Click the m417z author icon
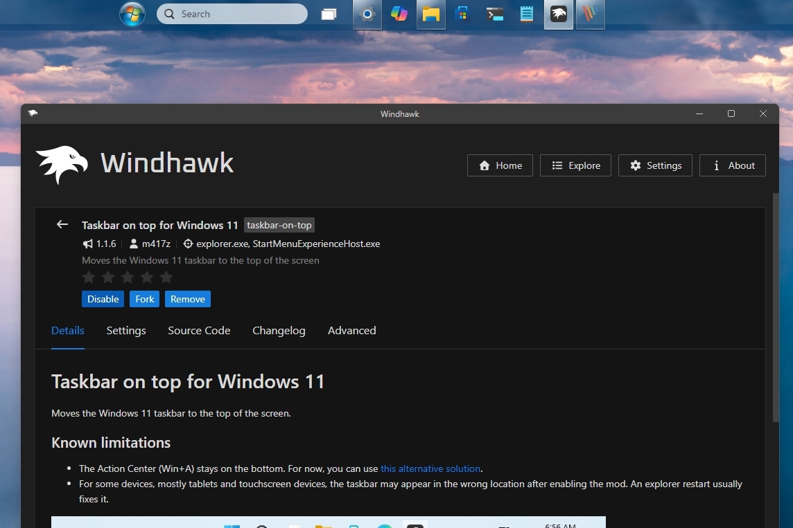The height and width of the screenshot is (528, 793). coord(132,244)
